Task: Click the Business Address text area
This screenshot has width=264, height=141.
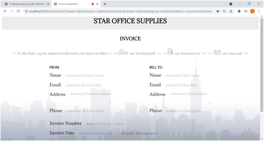Action: (90, 98)
